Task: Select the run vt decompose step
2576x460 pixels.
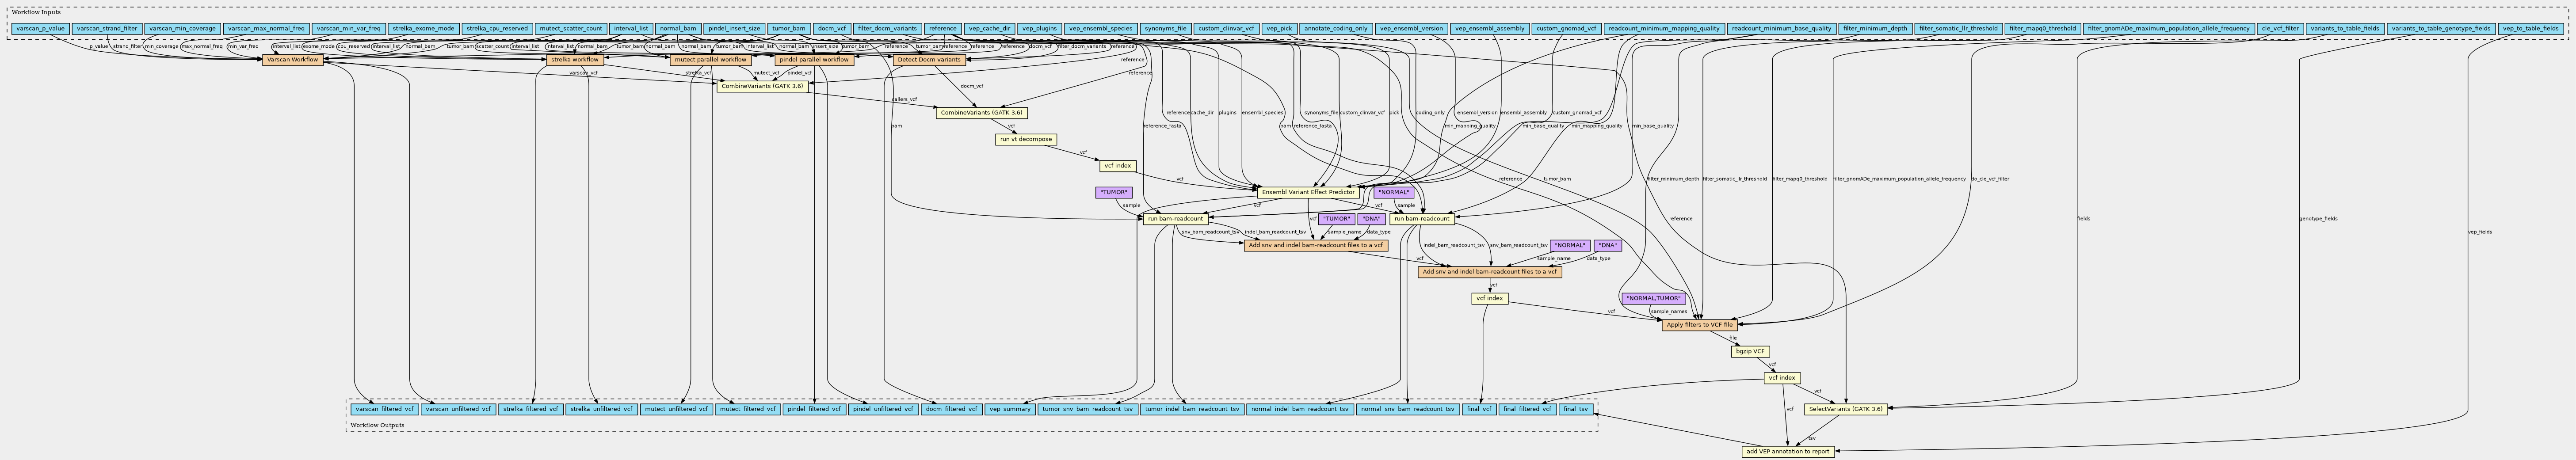Action: click(1026, 140)
